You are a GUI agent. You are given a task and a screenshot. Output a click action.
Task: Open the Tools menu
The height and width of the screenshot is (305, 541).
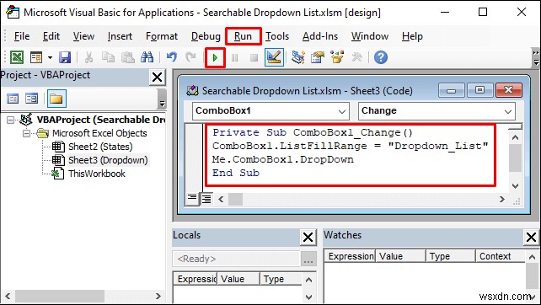tap(277, 36)
